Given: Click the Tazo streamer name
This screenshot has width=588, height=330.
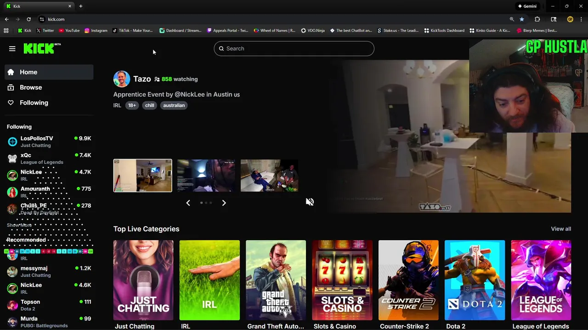Looking at the screenshot, I should [x=142, y=79].
